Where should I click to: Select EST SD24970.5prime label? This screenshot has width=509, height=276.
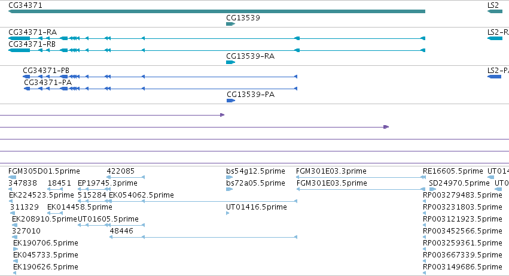(459, 183)
